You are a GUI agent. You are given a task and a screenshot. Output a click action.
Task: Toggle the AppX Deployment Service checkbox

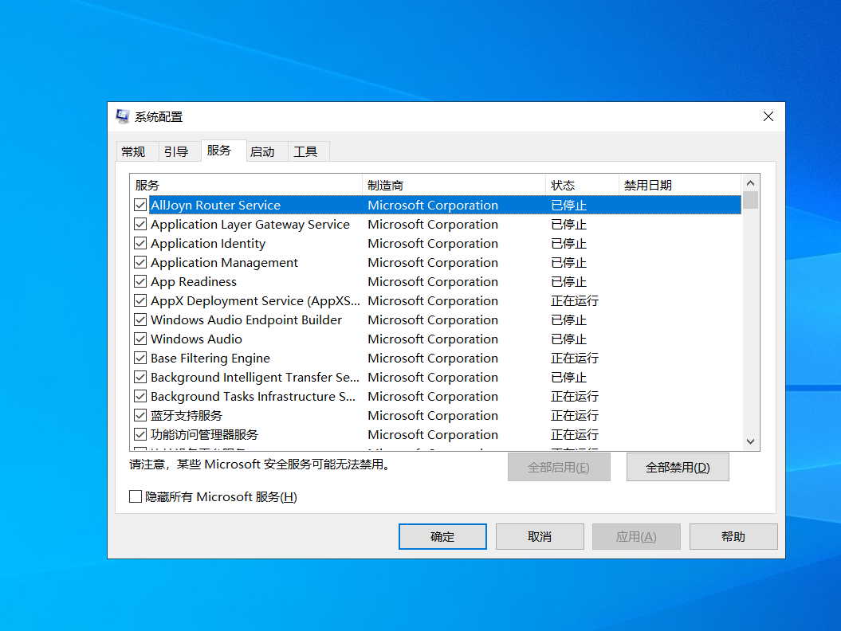(140, 300)
